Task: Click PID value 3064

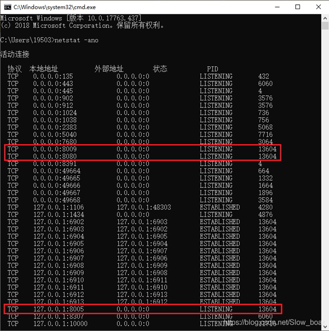Action: click(266, 141)
